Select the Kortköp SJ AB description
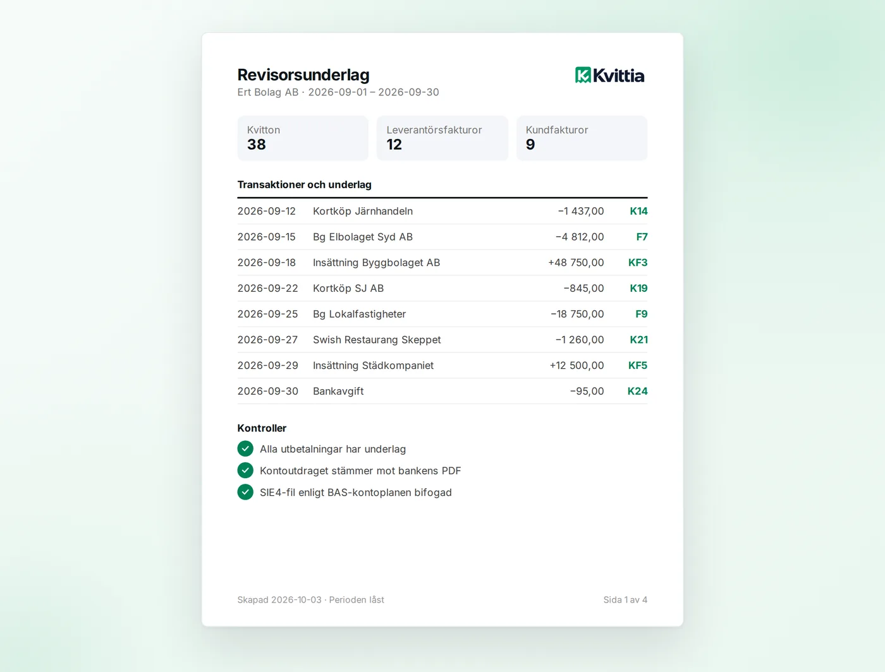Viewport: 885px width, 672px height. click(x=348, y=288)
